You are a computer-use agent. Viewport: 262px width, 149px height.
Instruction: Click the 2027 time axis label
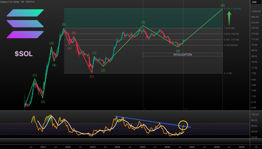(x=192, y=147)
